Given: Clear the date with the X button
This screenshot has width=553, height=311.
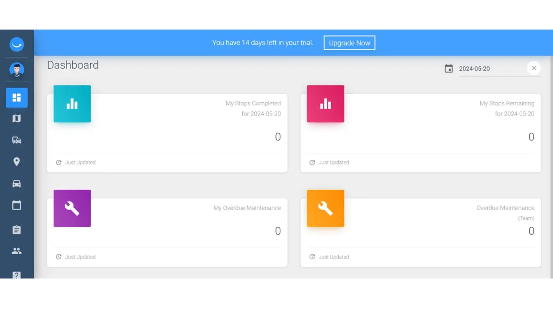Looking at the screenshot, I should 534,68.
